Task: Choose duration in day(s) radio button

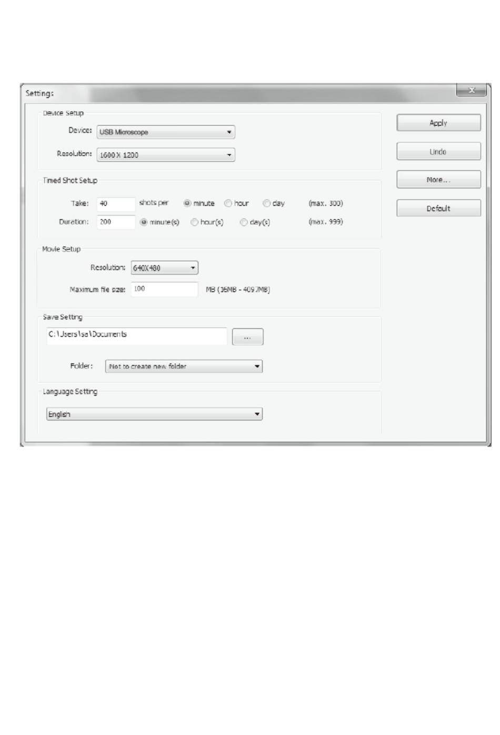Action: (244, 222)
